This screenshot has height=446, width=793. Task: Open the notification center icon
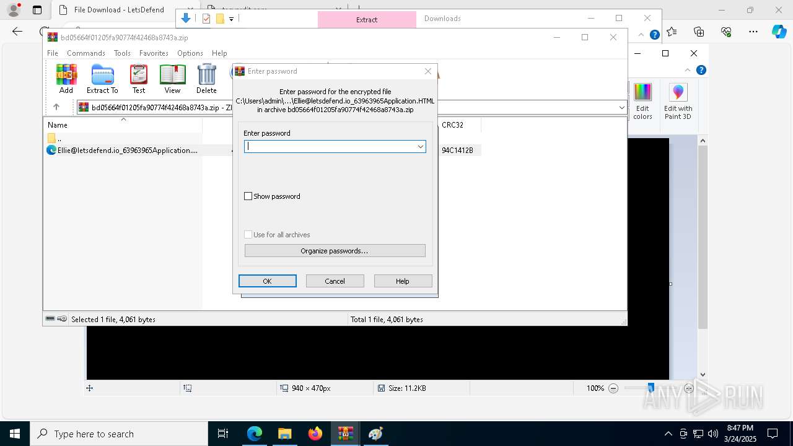[773, 434]
